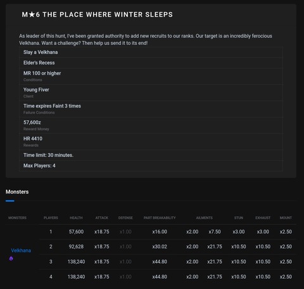
Task: Click the 57,600z reward money row
Action: (151, 125)
